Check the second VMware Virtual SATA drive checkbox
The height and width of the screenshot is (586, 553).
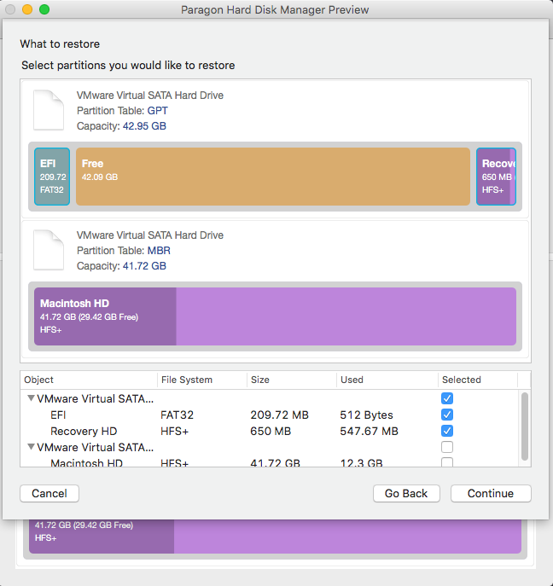click(x=447, y=447)
